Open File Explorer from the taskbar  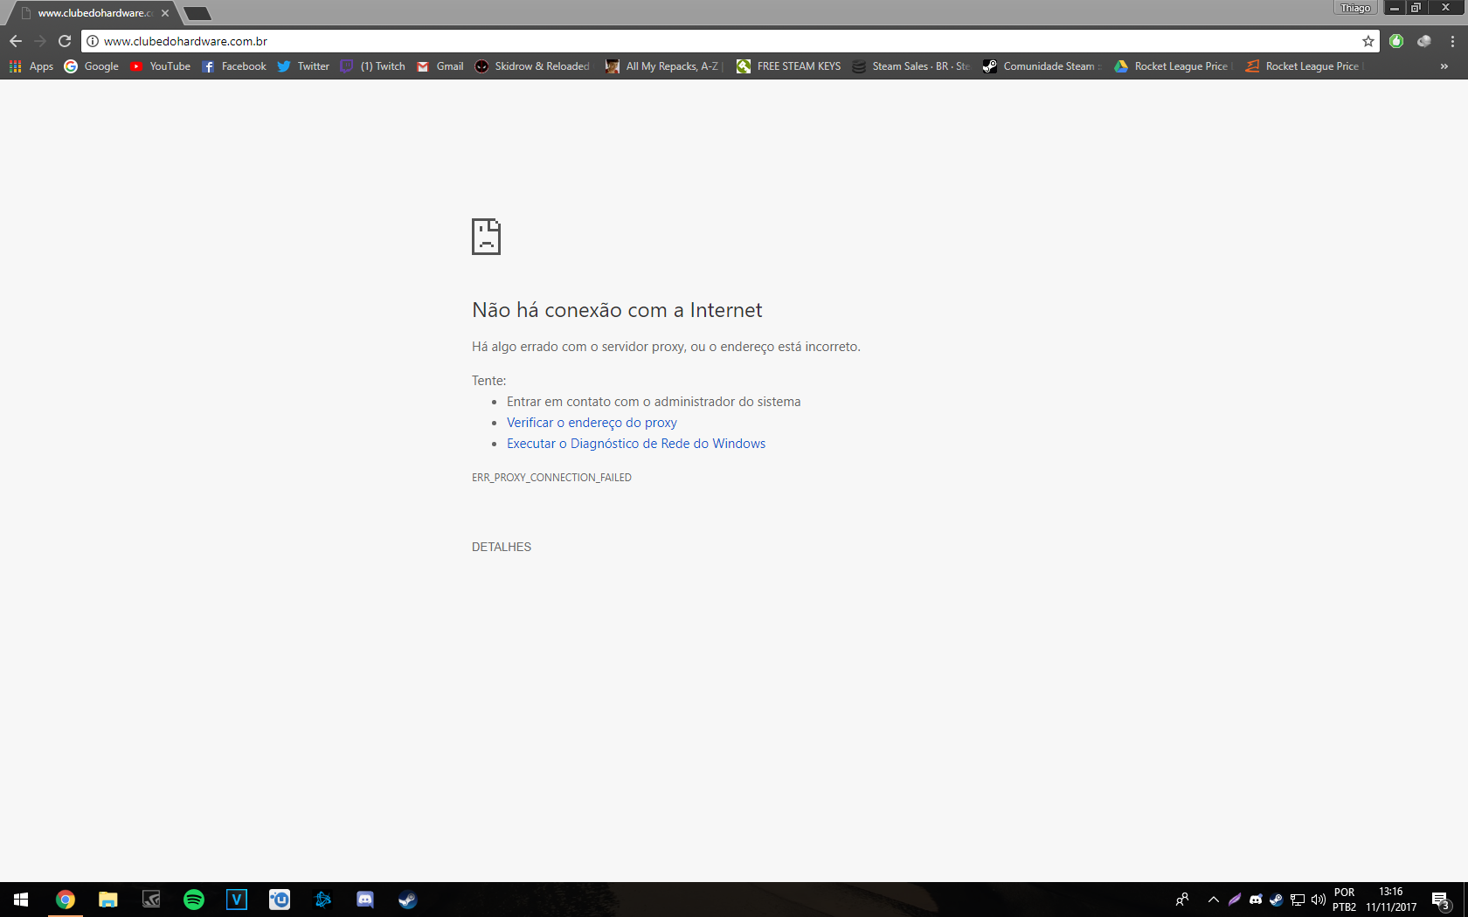(x=108, y=900)
